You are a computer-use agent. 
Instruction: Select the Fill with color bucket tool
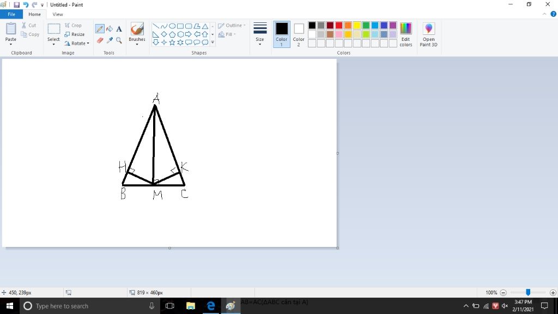tap(110, 29)
